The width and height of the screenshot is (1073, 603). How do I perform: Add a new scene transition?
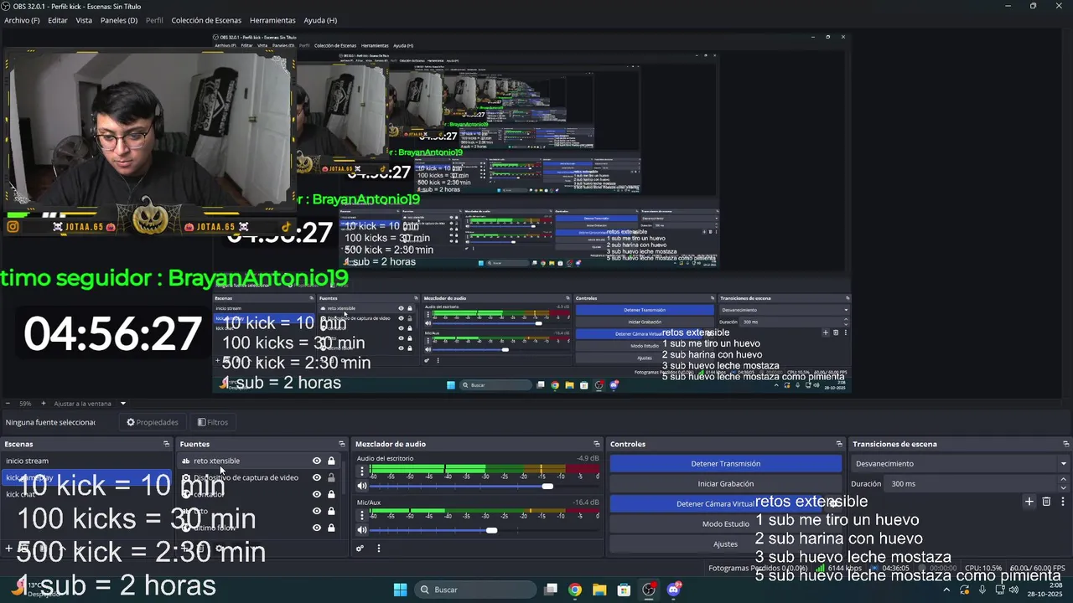(x=1029, y=502)
